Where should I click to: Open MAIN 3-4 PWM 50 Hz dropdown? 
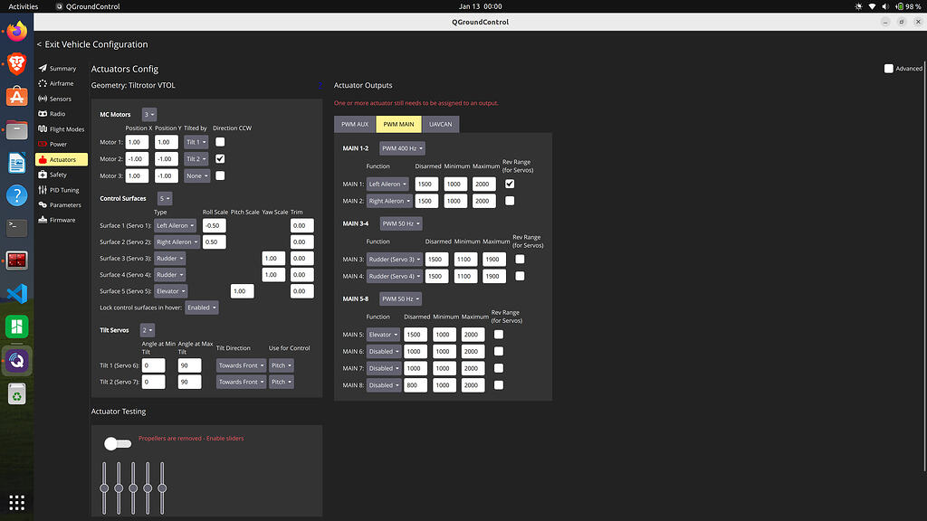(x=401, y=224)
